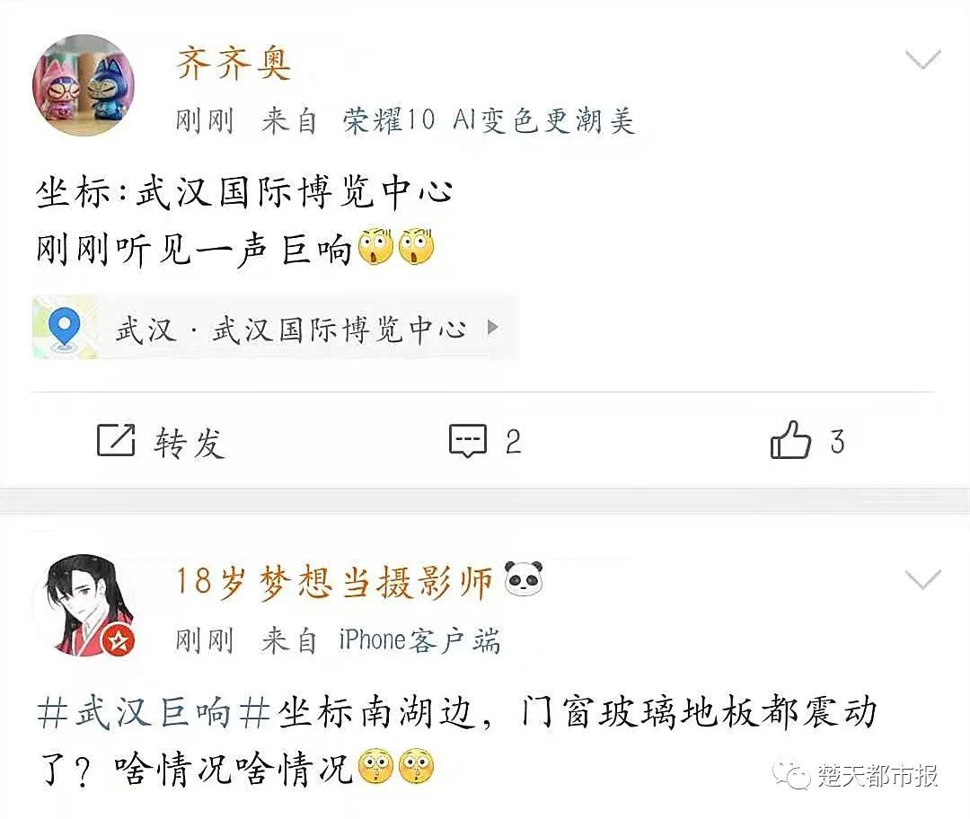The image size is (970, 819).
Task: Expand the options chevron on second post
Action: [x=922, y=579]
